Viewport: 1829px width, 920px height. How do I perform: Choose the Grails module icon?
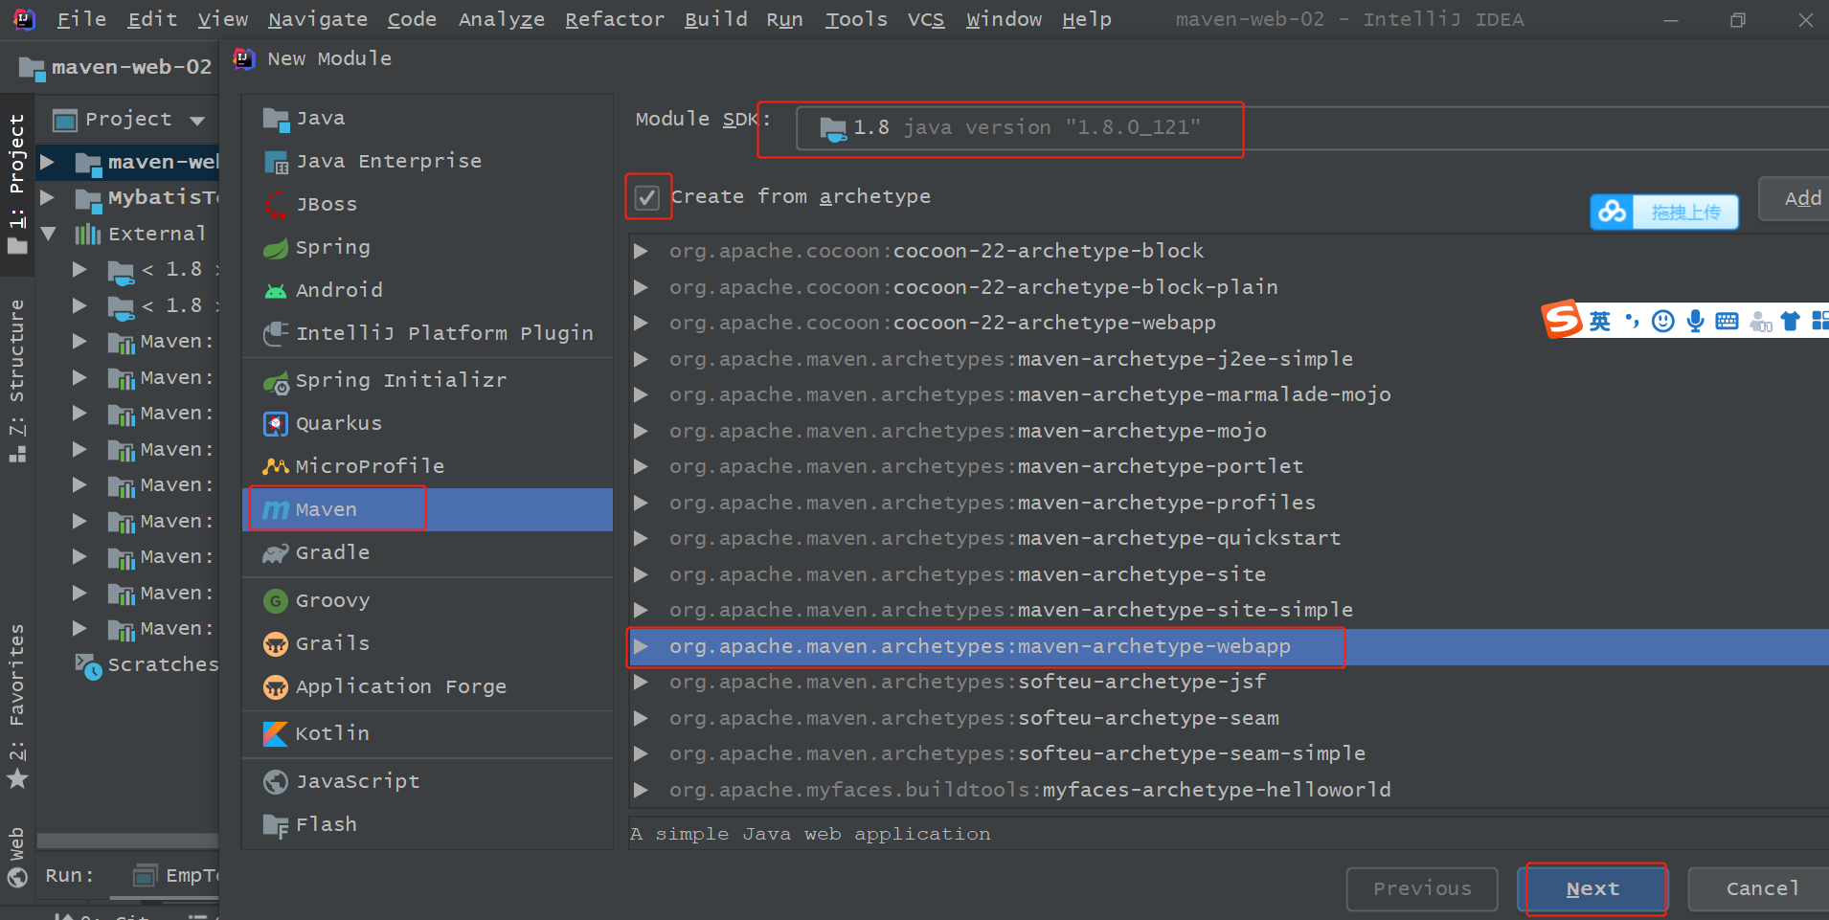276,644
